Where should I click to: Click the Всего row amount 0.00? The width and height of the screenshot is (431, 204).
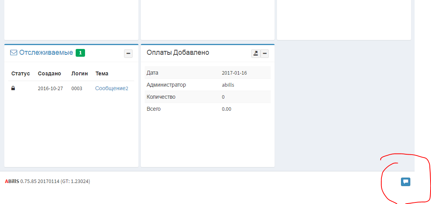[x=226, y=109]
